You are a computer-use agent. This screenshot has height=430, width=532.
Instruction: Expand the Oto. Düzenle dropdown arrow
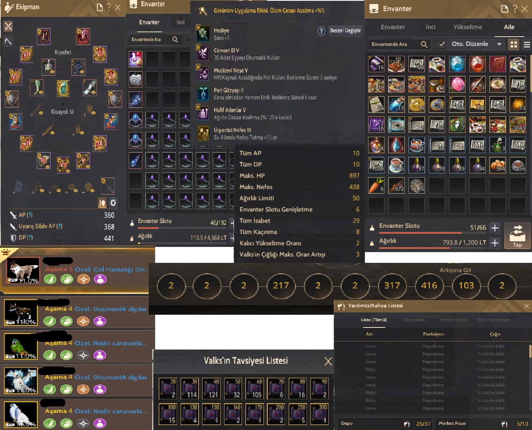point(499,44)
